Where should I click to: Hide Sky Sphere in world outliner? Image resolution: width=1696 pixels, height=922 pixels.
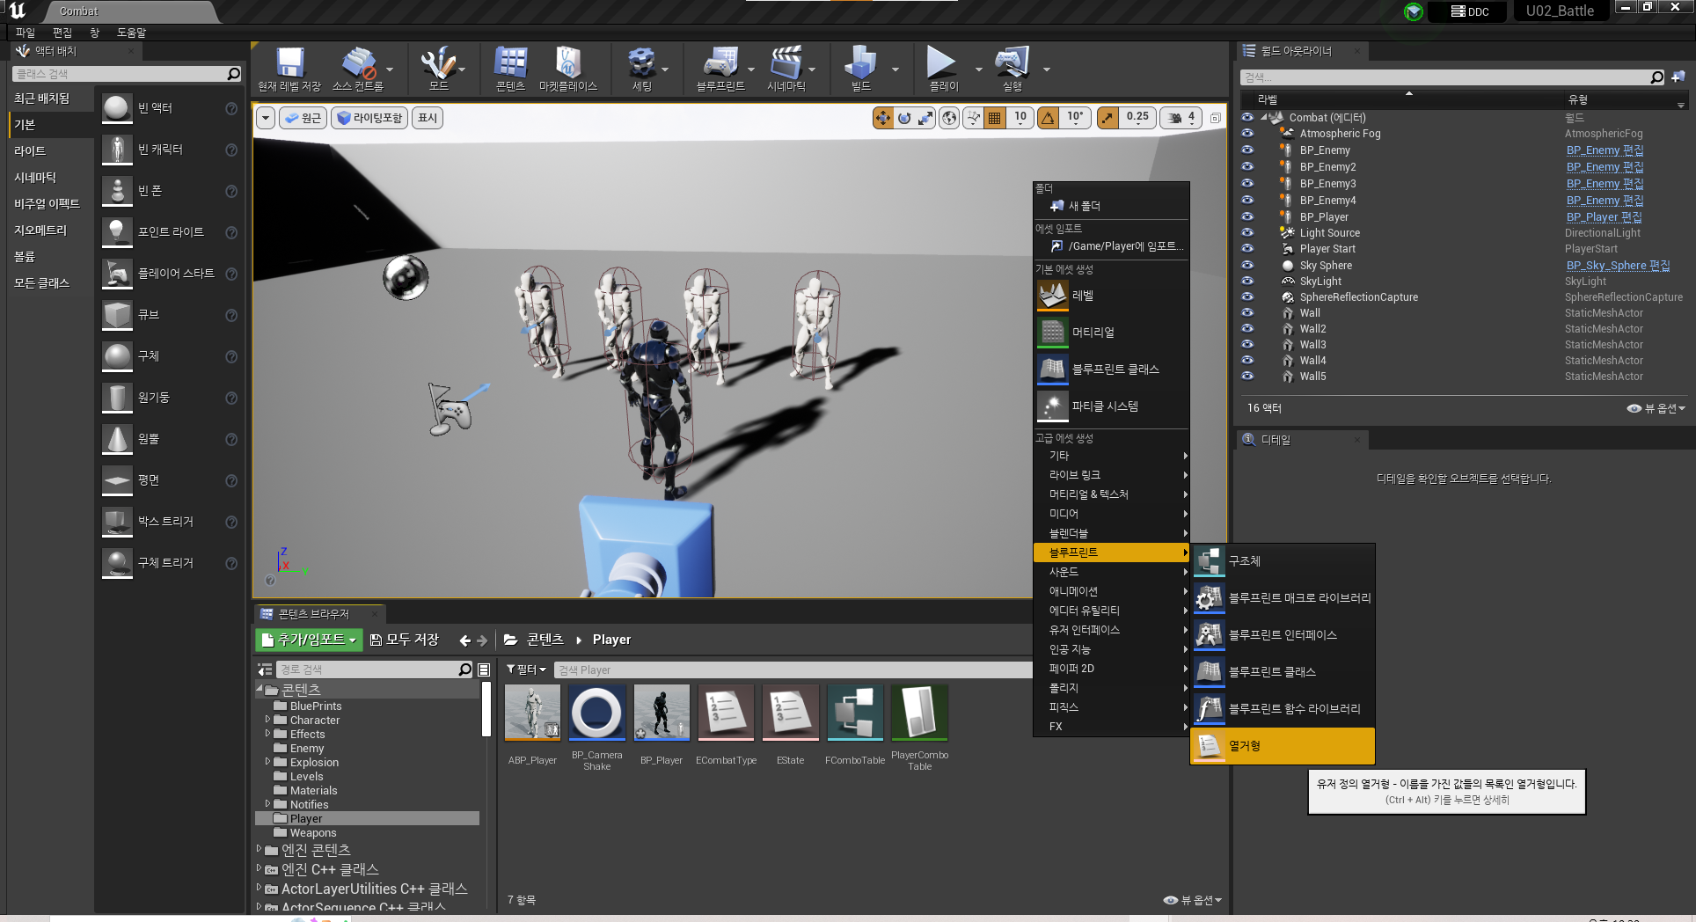click(1247, 265)
